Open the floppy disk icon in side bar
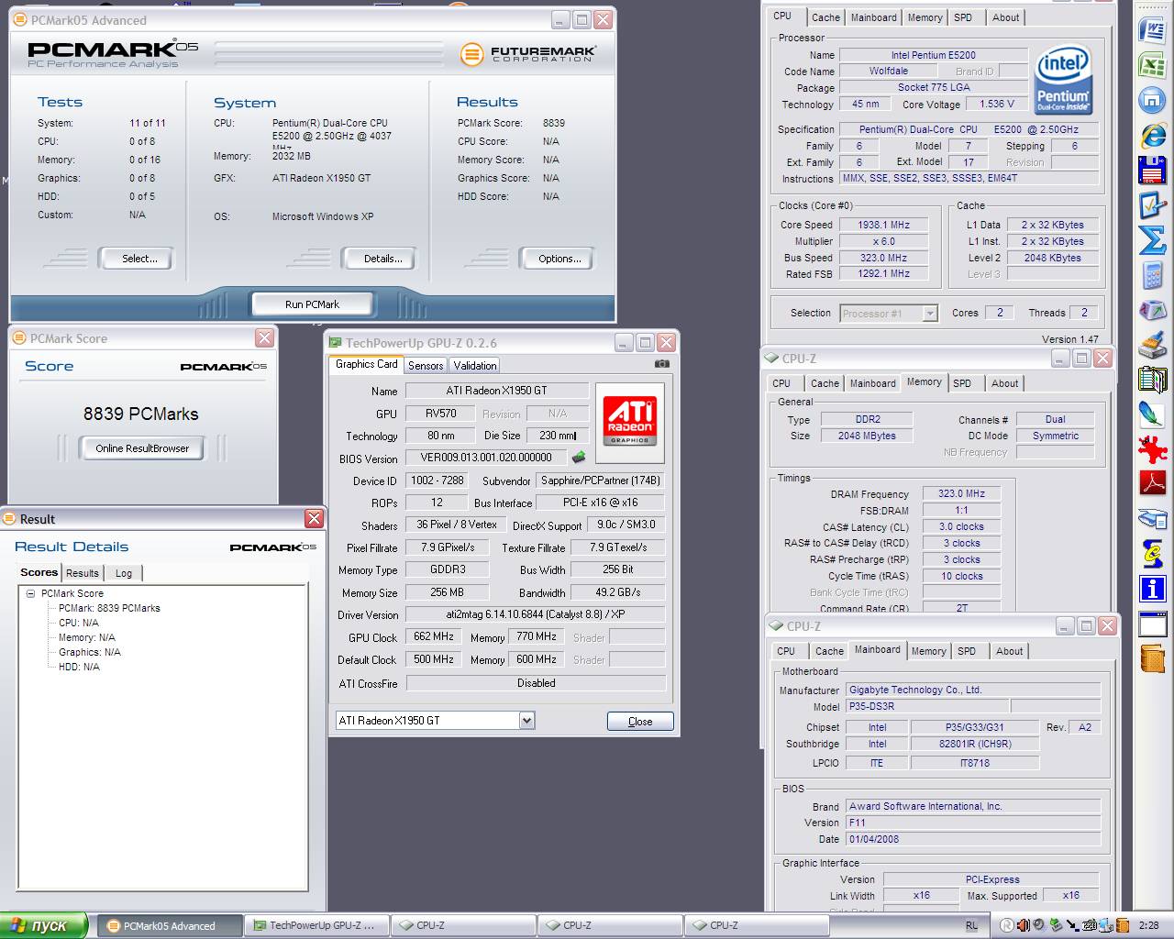 coord(1152,171)
